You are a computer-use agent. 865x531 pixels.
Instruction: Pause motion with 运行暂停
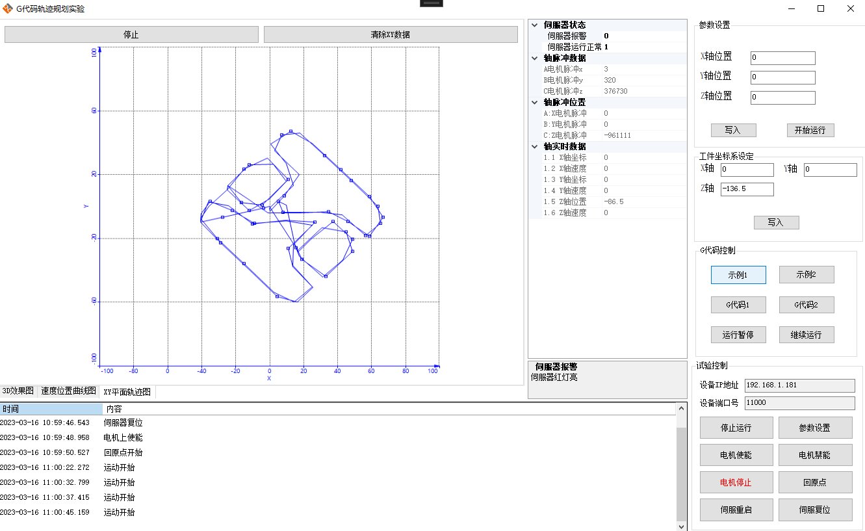(738, 335)
